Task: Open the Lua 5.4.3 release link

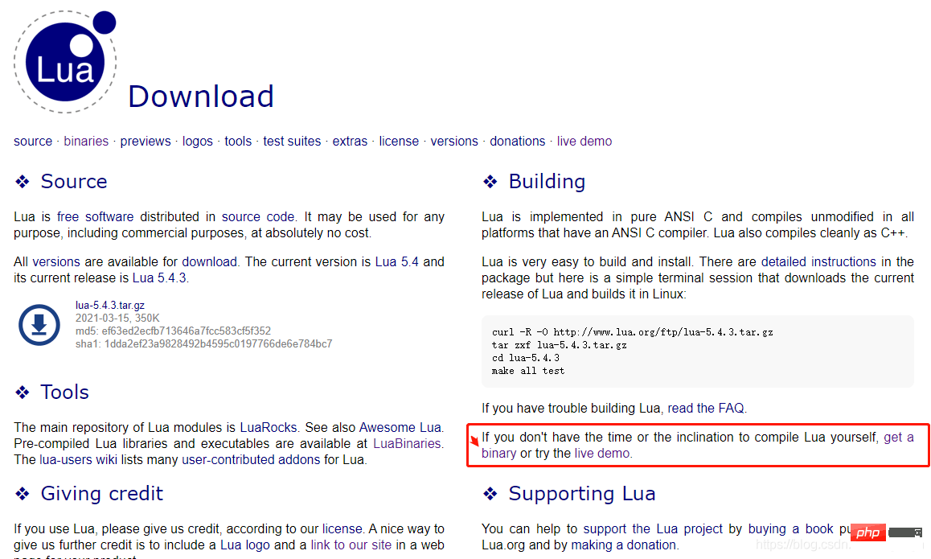Action: 159,277
